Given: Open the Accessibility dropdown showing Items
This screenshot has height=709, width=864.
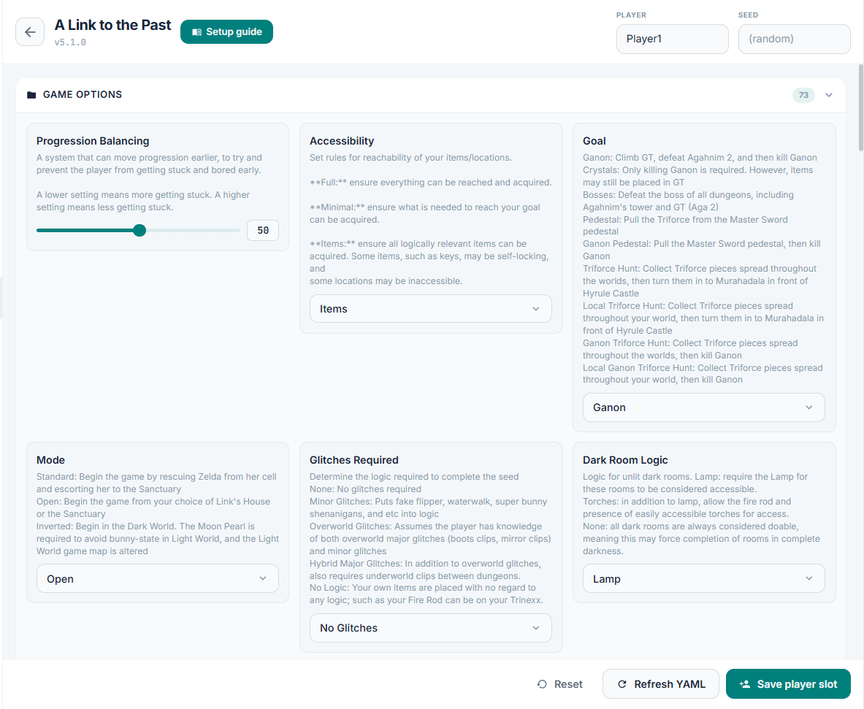Looking at the screenshot, I should 430,309.
